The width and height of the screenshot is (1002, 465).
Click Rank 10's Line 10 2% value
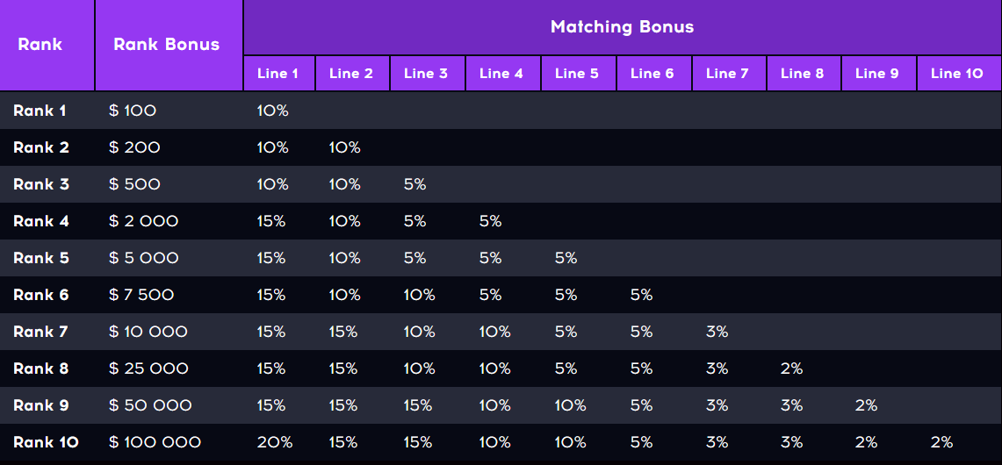942,442
